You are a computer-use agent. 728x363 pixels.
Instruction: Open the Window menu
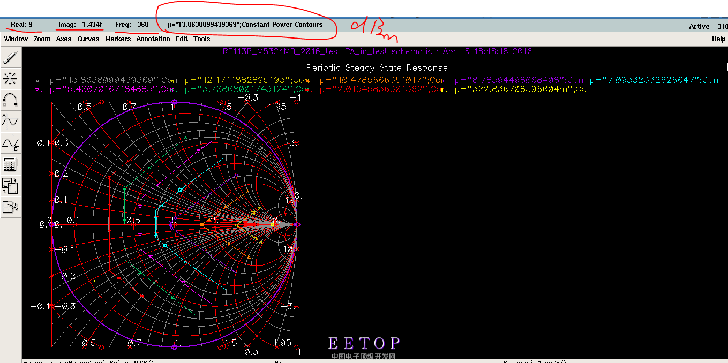[x=16, y=39]
